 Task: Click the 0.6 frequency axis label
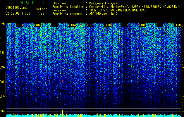tap(2, 111)
